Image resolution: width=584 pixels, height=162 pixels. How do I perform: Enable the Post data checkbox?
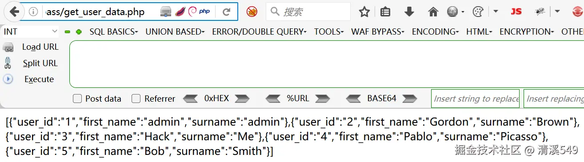point(77,99)
